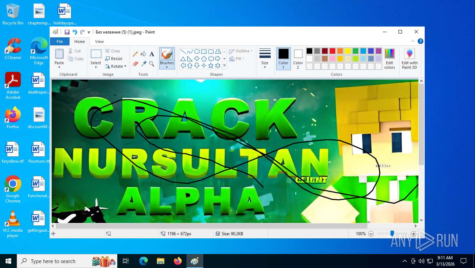Pick the green color swatch

pyautogui.click(x=356, y=51)
